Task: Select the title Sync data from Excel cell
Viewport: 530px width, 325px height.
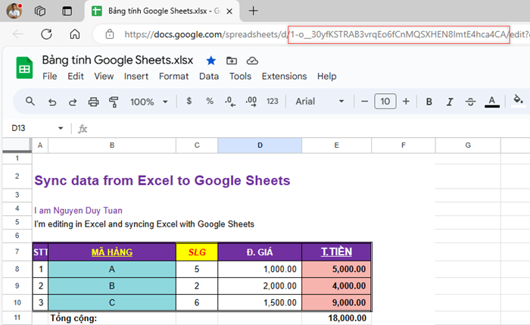Action: coord(162,180)
